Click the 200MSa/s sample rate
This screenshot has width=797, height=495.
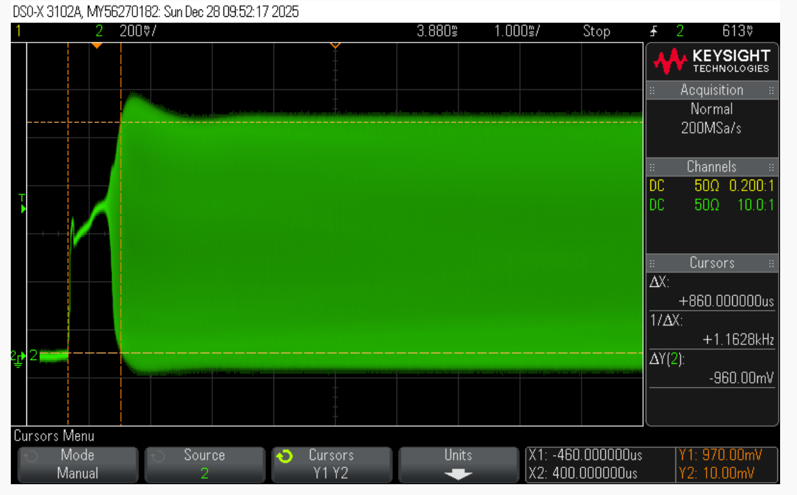click(x=711, y=128)
